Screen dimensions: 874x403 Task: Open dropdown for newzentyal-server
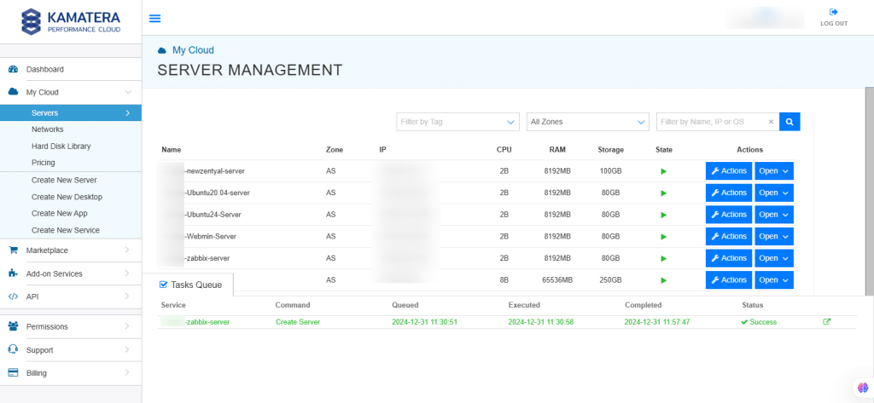point(774,171)
